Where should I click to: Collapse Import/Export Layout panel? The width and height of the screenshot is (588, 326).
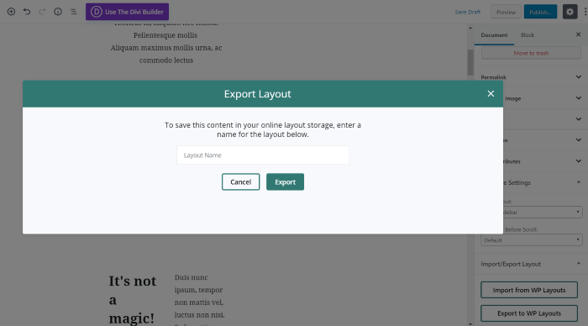[x=579, y=263]
